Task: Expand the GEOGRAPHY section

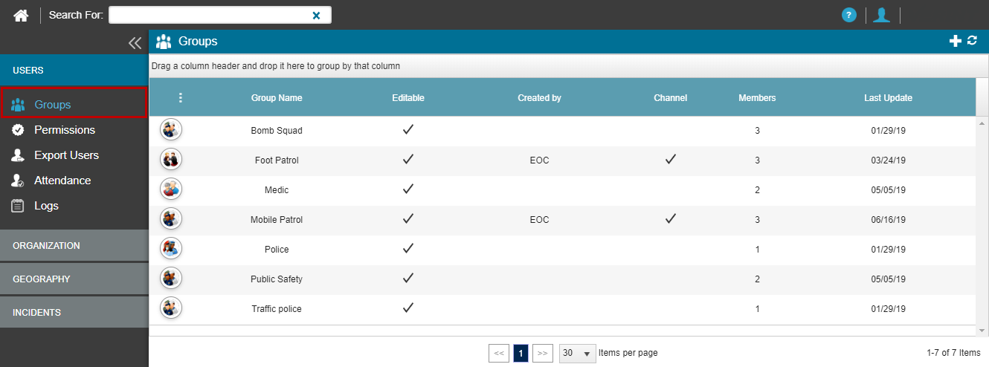Action: pos(74,279)
